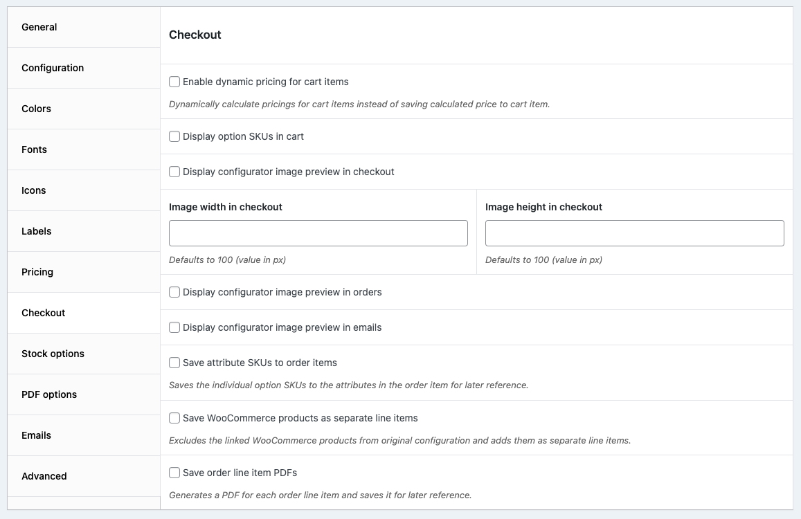This screenshot has height=519, width=801.
Task: Toggle Save order line item PDFs
Action: click(x=174, y=473)
